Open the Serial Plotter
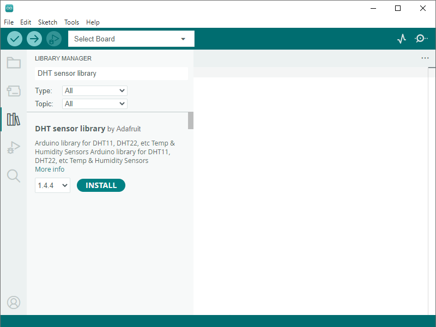 point(402,39)
